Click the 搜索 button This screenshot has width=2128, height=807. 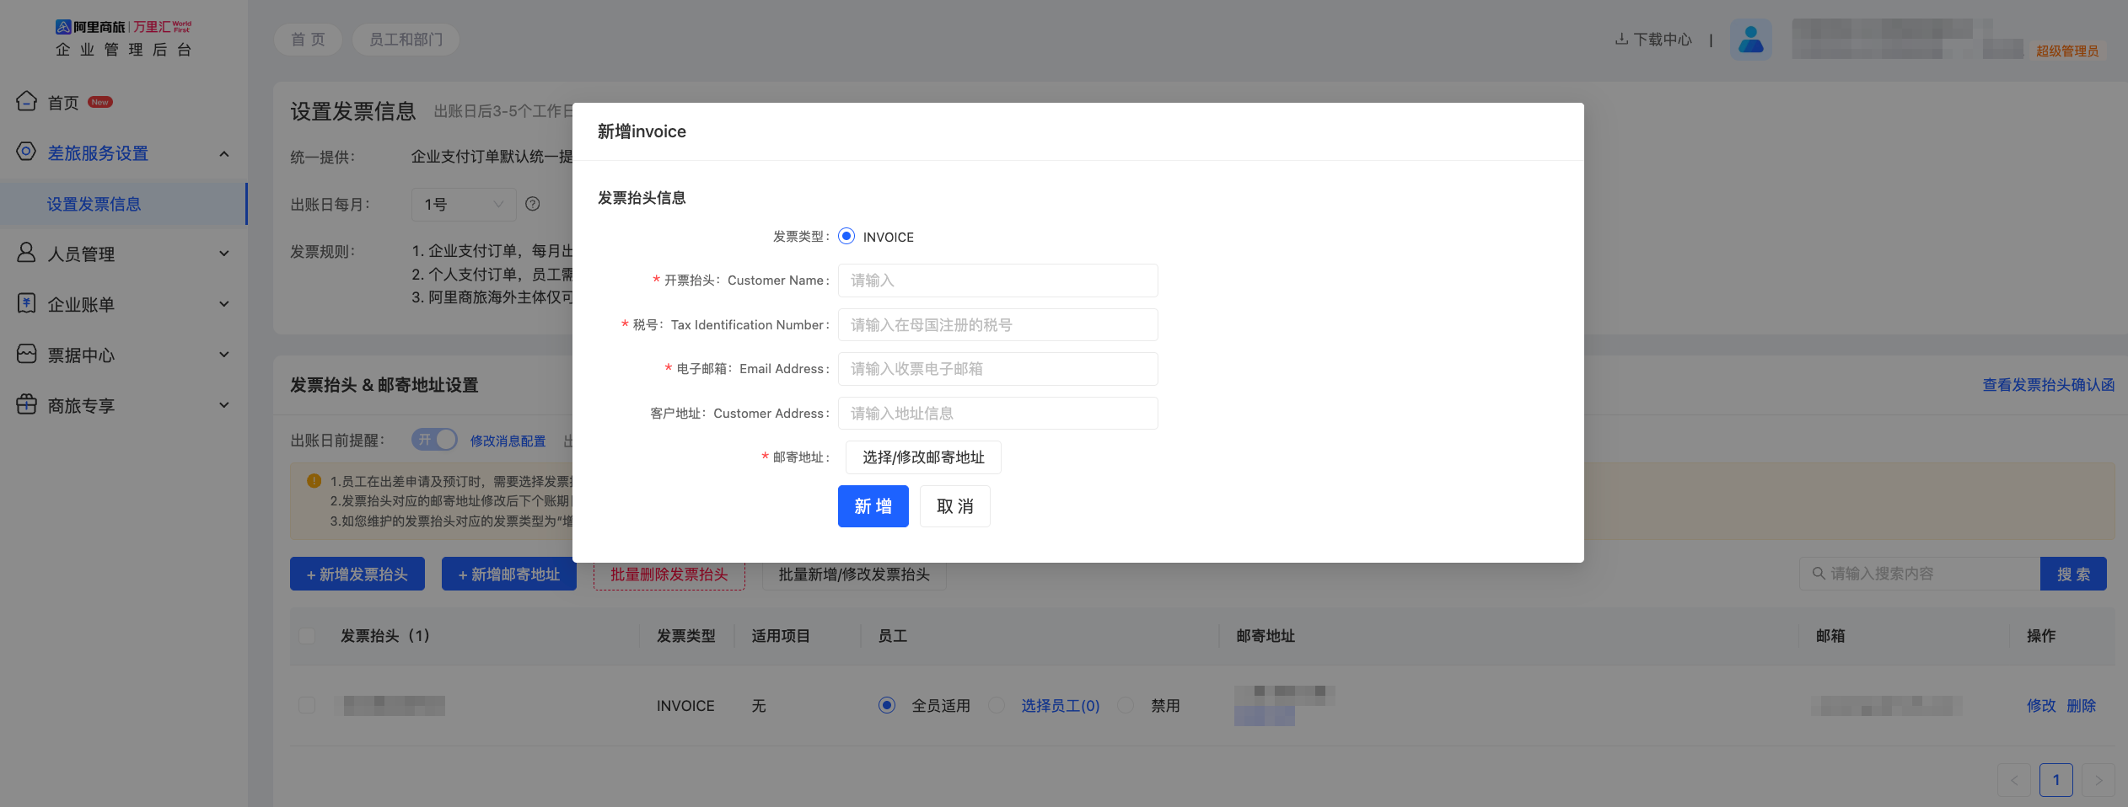pos(2073,574)
